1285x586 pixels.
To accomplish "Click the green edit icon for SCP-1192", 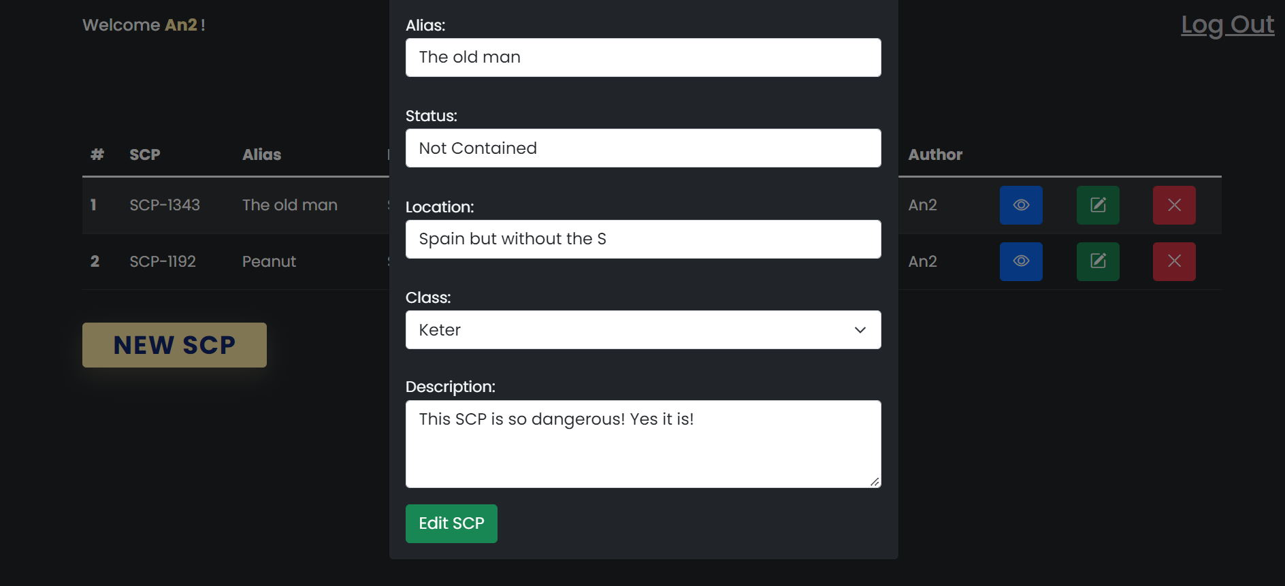I will [1098, 261].
